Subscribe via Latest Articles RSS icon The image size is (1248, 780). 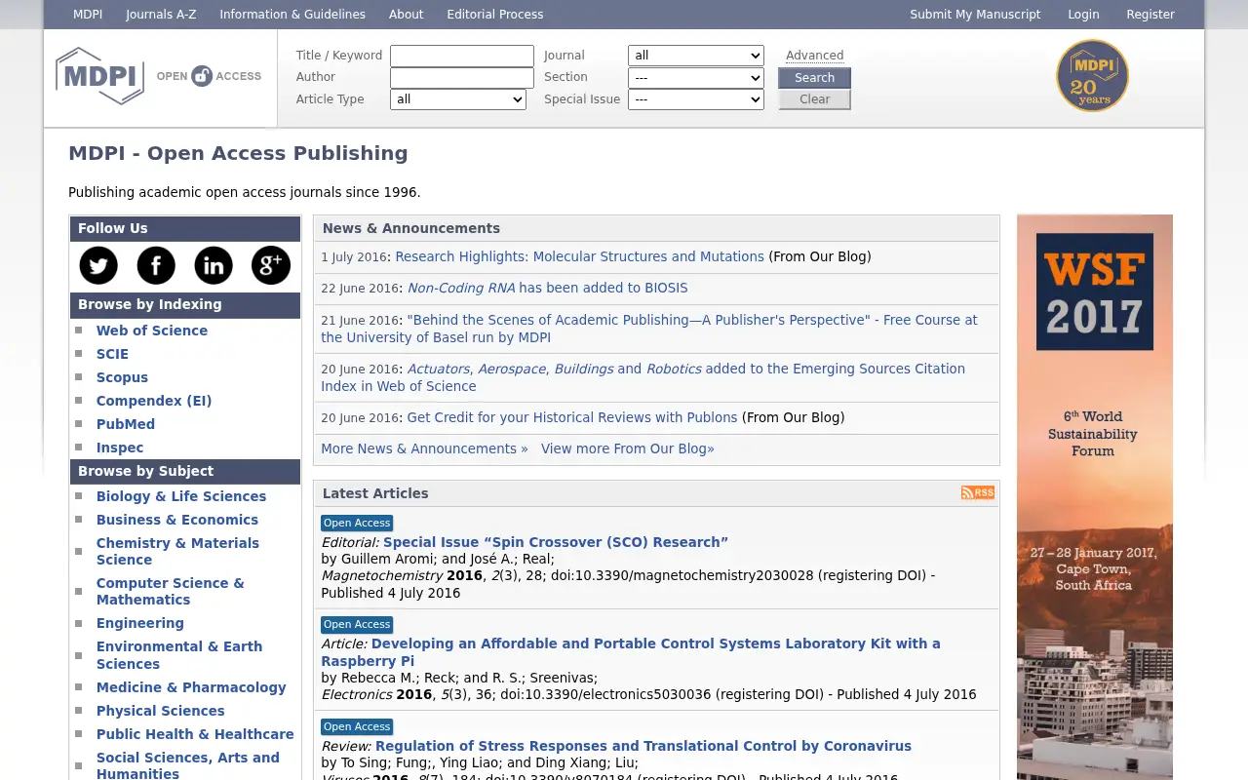click(978, 493)
